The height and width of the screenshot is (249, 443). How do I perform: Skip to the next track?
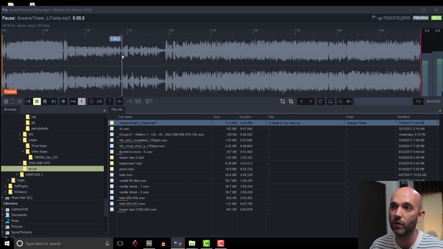tap(54, 101)
